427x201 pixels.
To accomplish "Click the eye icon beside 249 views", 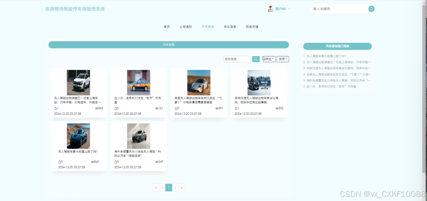I will (x=157, y=162).
